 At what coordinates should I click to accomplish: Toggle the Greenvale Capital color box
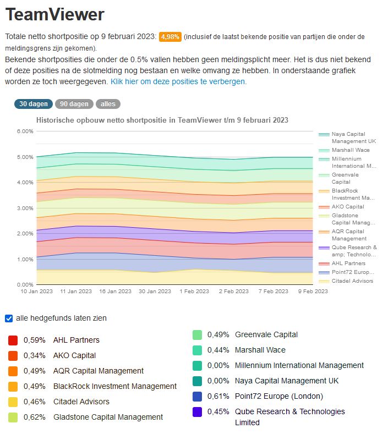coord(197,334)
